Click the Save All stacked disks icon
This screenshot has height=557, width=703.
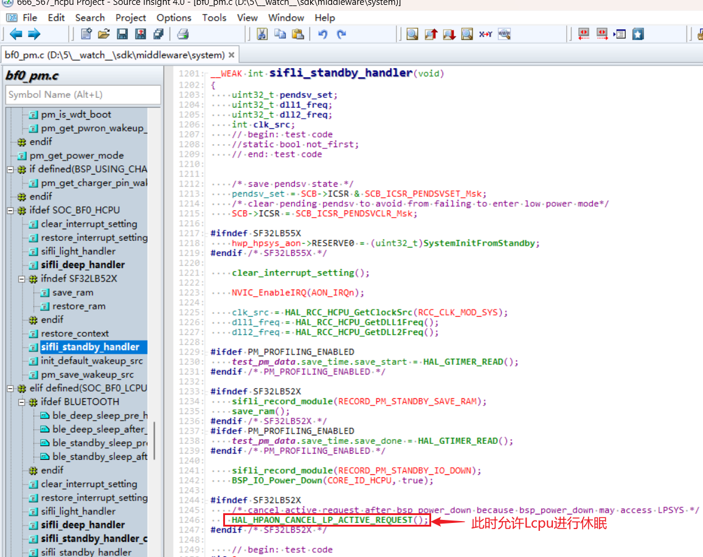[158, 34]
